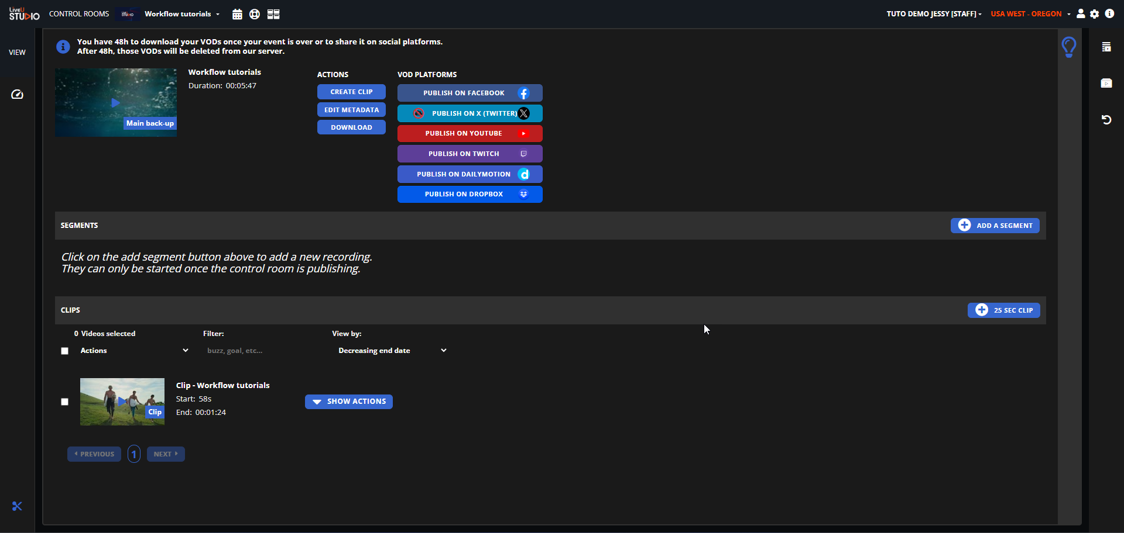Publish the VOD on X (Twitter)

470,113
